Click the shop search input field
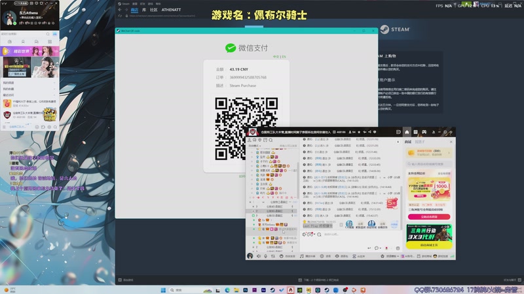This screenshot has width=524, height=294. click(x=430, y=164)
